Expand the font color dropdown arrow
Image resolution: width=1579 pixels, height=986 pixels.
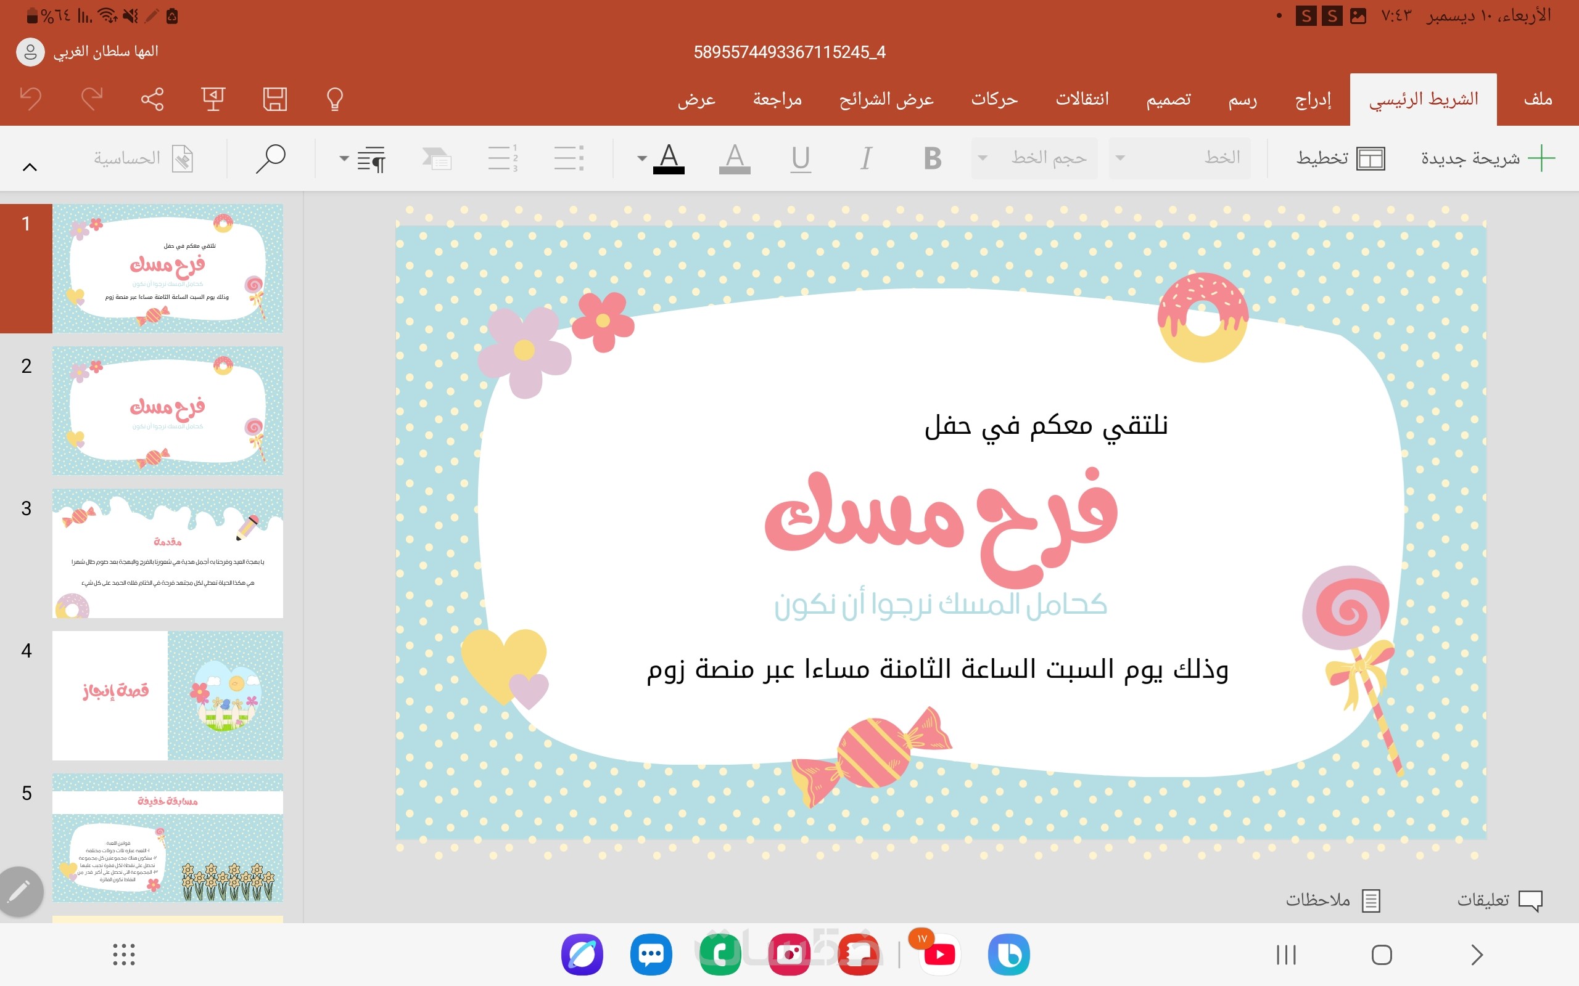point(642,158)
